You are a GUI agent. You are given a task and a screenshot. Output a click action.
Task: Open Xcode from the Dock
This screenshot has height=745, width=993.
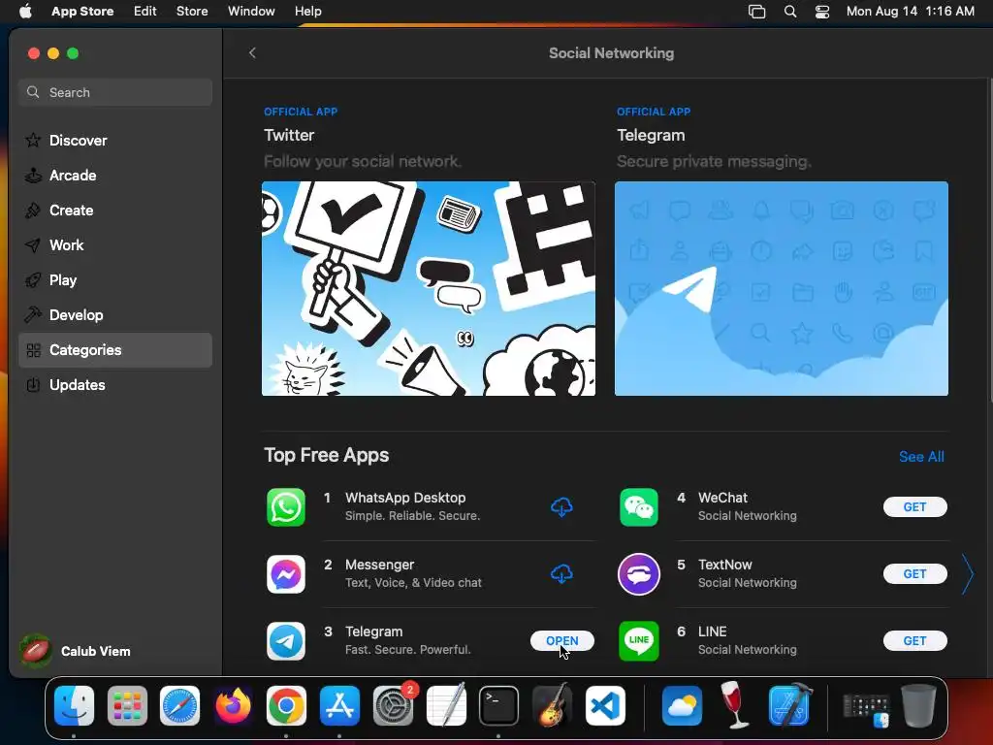pos(789,705)
